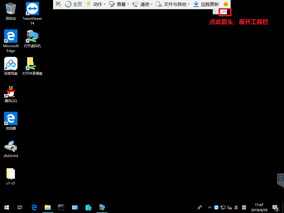Click the People icon in the taskbar

(200, 207)
